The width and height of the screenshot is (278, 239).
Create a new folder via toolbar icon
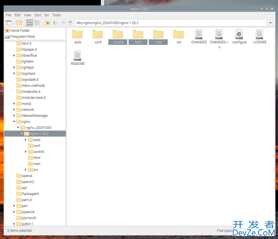[x=19, y=23]
